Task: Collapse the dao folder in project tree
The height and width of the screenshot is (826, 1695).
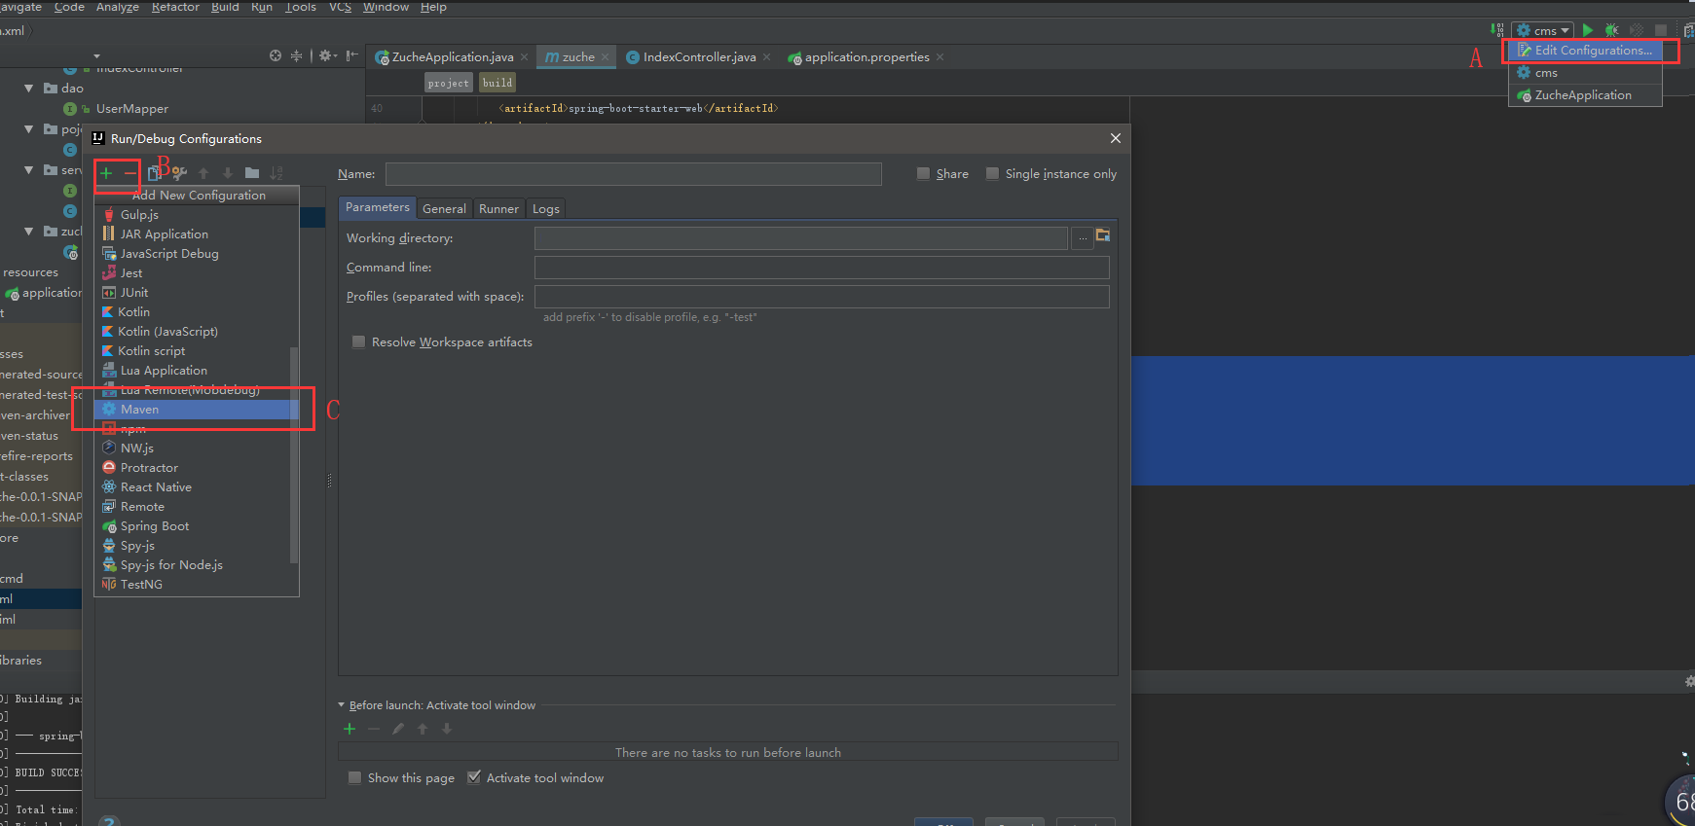Action: 29,89
